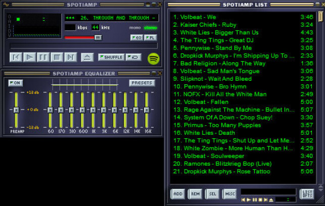This screenshot has height=206, width=325.
Task: Click the PREAMP slider handle
Action: (16, 110)
